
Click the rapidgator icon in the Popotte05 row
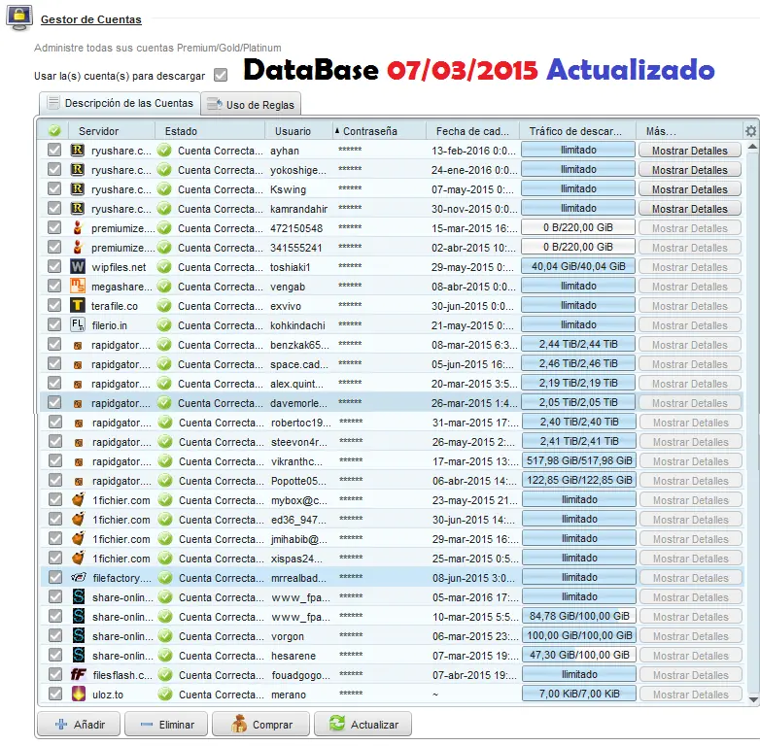tap(79, 482)
